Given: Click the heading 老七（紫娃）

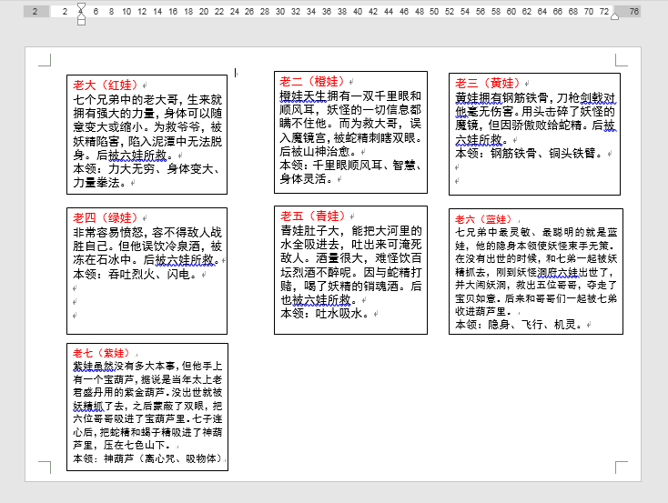Looking at the screenshot, I should [101, 353].
